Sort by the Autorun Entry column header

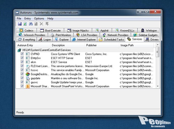pyautogui.click(x=33, y=45)
